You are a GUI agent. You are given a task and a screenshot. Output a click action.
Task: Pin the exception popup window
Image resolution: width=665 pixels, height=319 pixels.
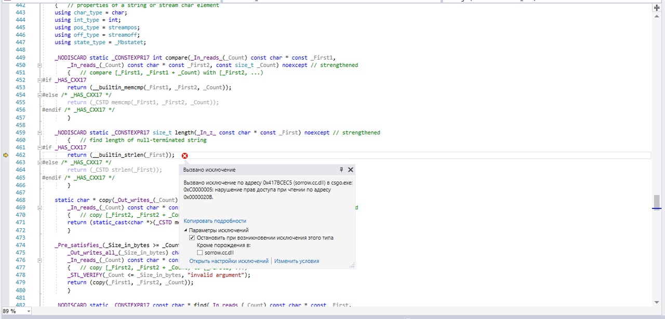point(341,170)
